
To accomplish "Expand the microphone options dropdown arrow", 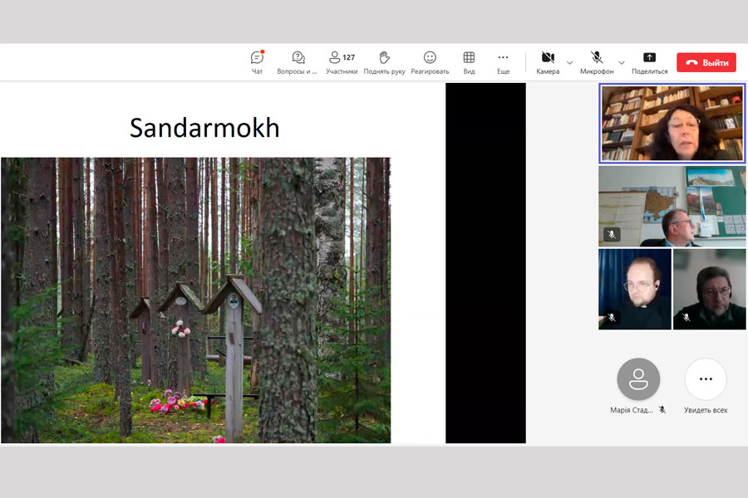I will [622, 63].
